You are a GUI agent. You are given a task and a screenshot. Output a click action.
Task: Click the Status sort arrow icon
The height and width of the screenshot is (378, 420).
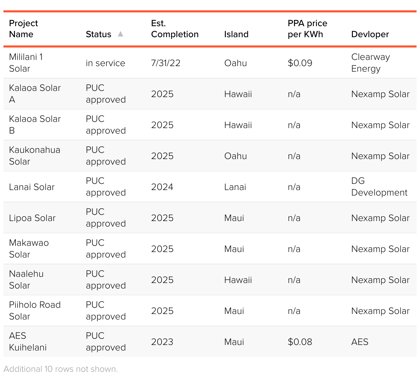120,34
